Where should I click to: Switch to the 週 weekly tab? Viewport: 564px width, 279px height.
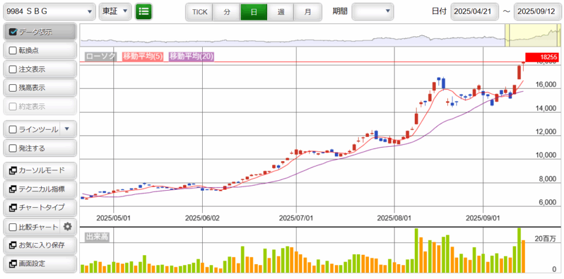pyautogui.click(x=281, y=12)
